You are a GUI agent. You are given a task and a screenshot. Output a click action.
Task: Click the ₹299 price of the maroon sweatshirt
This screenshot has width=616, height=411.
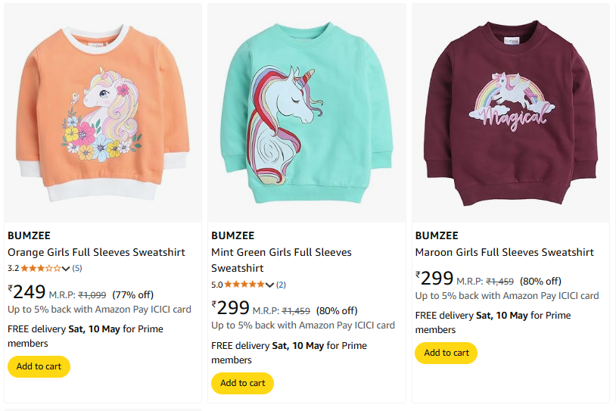tap(434, 279)
